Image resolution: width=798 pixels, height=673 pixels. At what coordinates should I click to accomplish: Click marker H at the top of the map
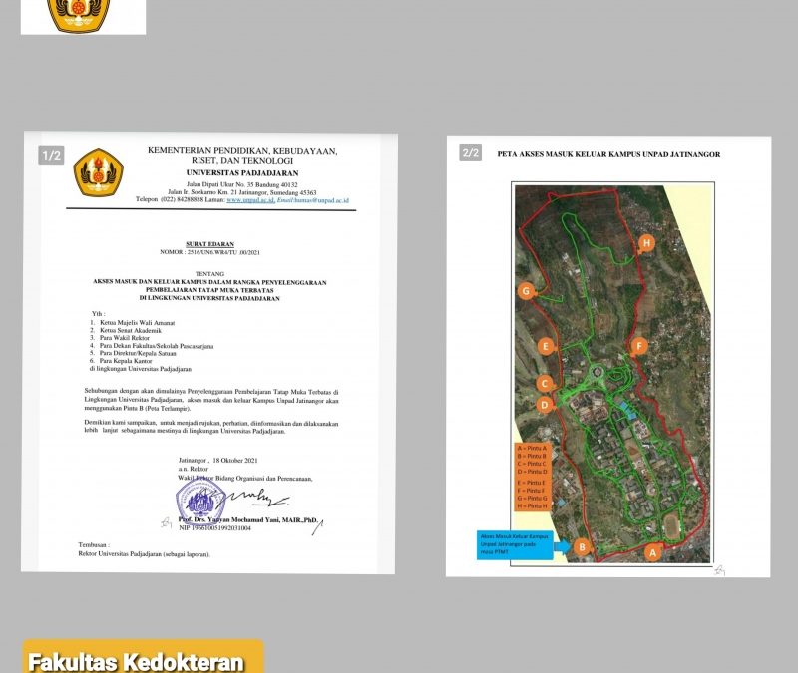(x=646, y=241)
